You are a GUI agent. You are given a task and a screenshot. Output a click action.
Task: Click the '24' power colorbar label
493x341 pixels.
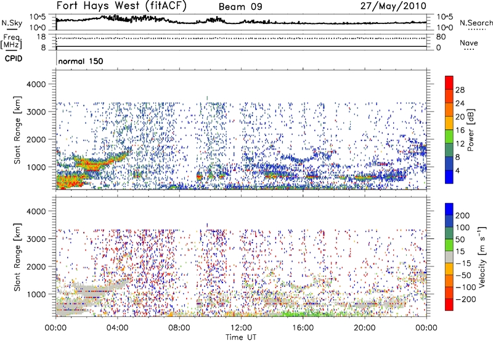coord(460,103)
